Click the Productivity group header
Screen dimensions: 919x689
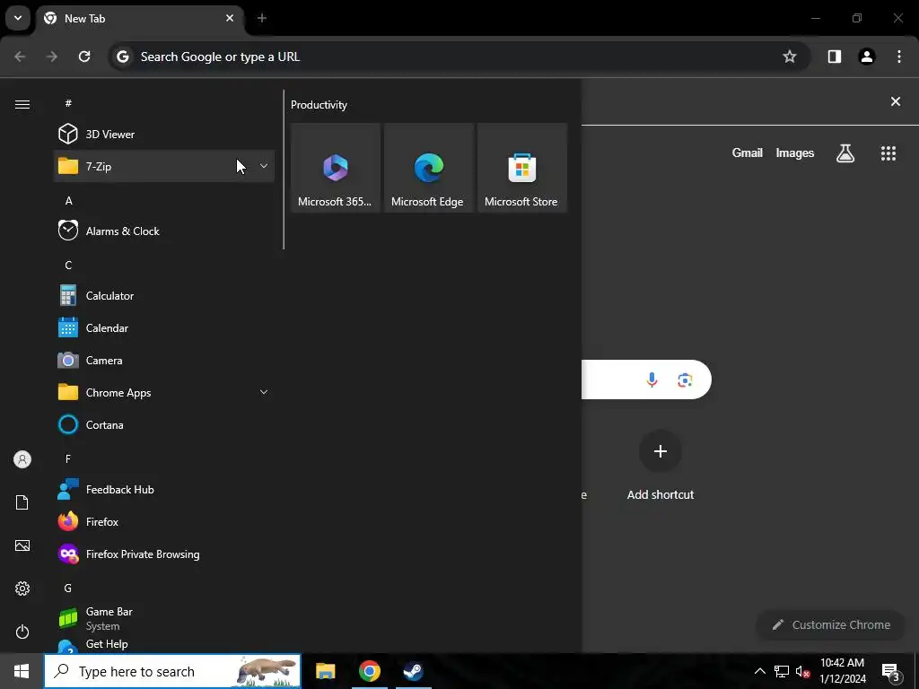pos(319,105)
